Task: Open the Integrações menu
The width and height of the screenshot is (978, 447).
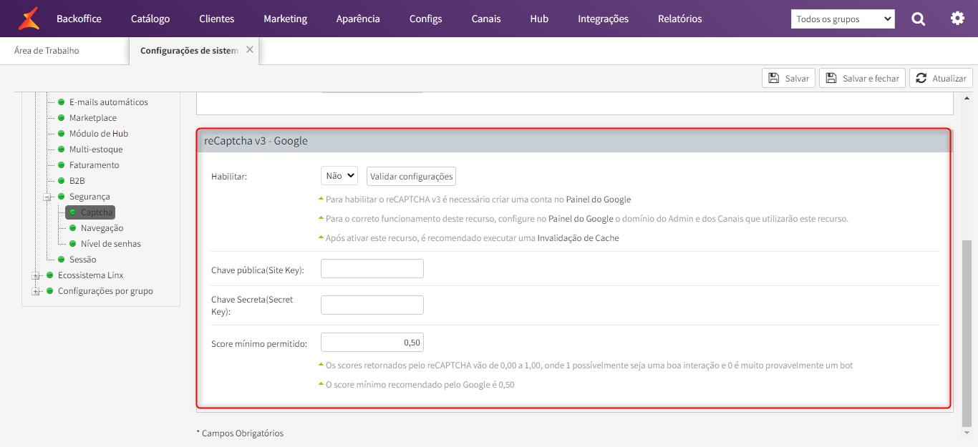Action: click(604, 19)
